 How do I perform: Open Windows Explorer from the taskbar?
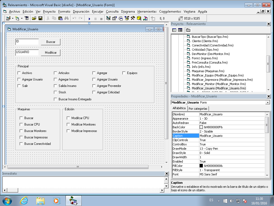coord(40,201)
